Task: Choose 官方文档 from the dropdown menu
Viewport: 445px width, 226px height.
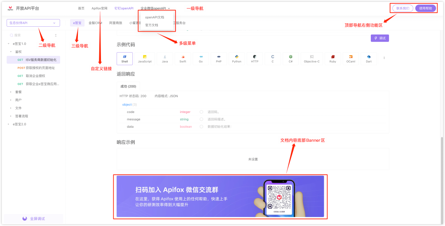Action: 152,25
